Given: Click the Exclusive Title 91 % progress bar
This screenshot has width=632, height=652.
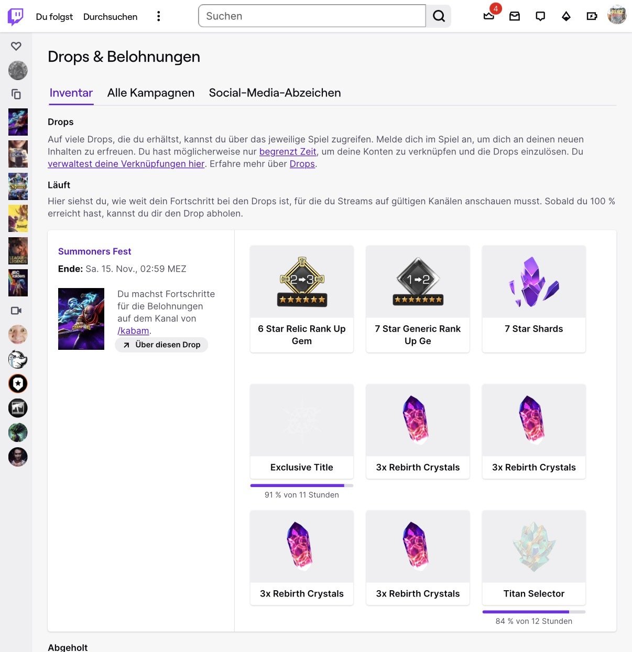Looking at the screenshot, I should pos(302,485).
